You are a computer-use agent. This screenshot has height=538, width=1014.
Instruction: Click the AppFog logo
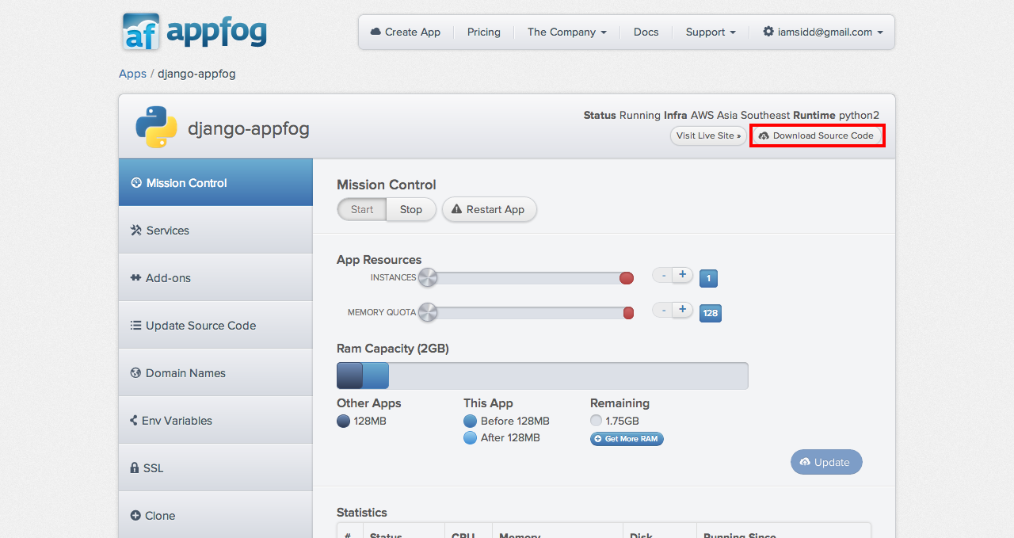pos(195,32)
